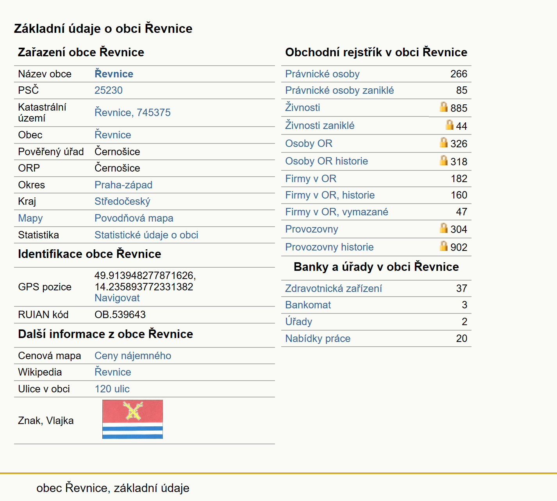Click the Navigovat link under GPS
The image size is (557, 501).
point(117,298)
